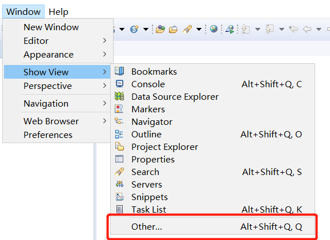330x240 pixels.
Task: Open the Task List view
Action: tap(212, 209)
